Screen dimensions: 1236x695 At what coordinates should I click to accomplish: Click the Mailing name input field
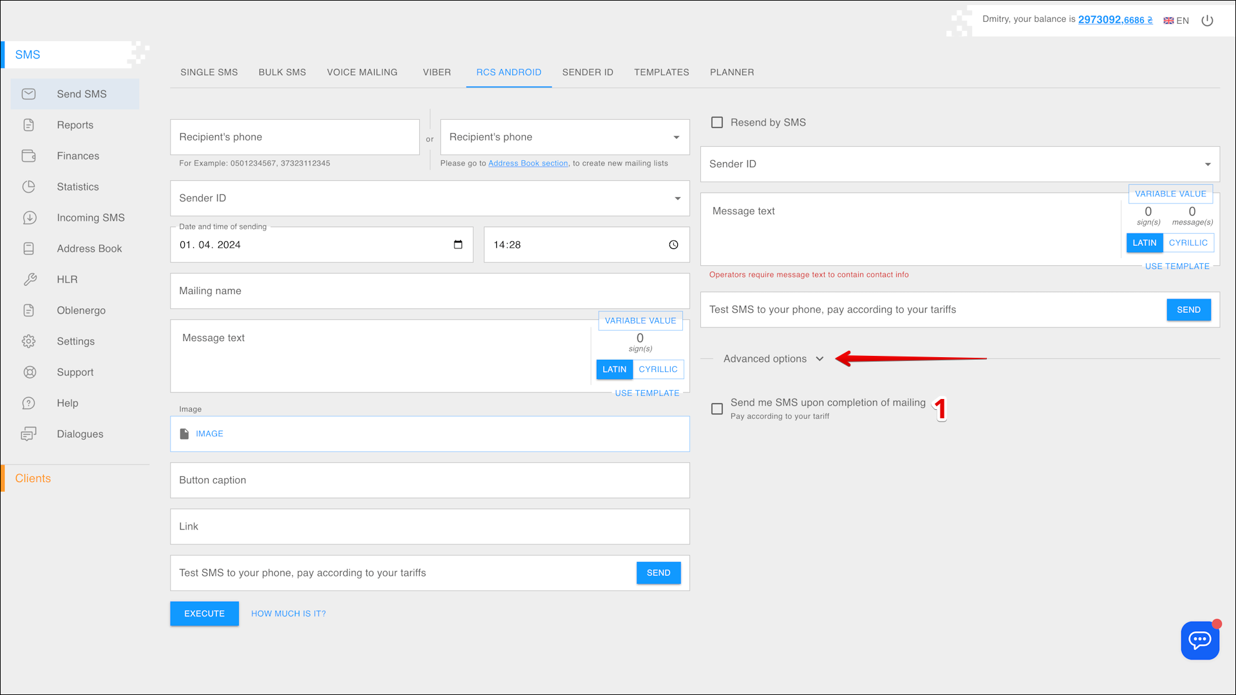[x=429, y=291]
